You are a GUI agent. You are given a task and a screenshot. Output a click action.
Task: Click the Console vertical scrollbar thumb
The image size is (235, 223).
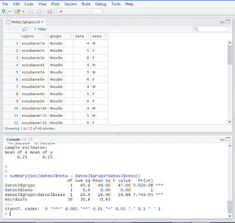pos(230,207)
